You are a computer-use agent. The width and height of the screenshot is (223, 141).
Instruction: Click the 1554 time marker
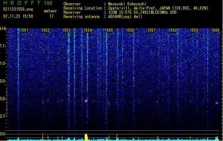(88, 30)
